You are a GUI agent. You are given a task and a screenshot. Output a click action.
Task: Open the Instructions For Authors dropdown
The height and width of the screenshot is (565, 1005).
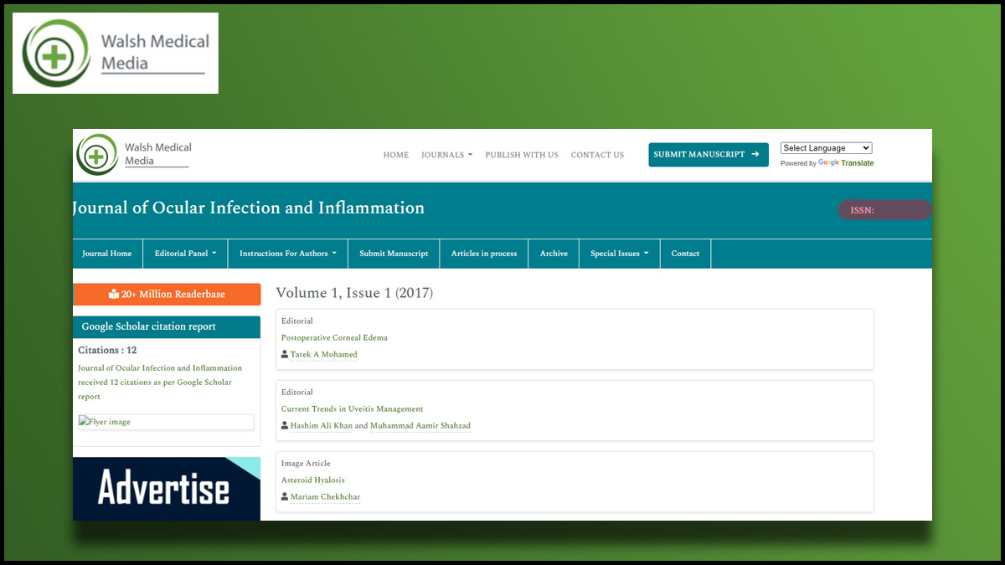pos(287,254)
